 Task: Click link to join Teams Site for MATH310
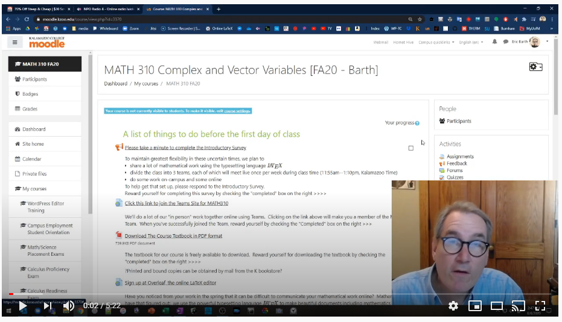176,203
